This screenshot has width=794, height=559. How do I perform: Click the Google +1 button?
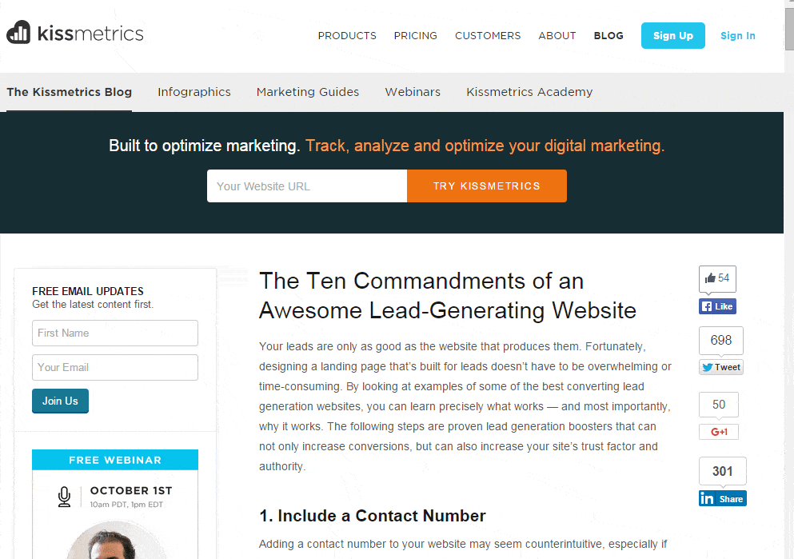click(x=719, y=432)
